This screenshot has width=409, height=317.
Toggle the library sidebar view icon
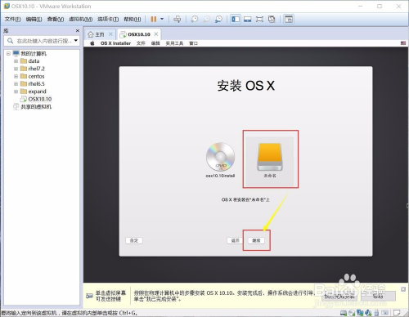(x=236, y=19)
